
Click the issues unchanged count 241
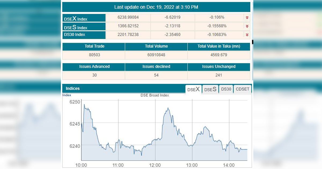[219, 75]
